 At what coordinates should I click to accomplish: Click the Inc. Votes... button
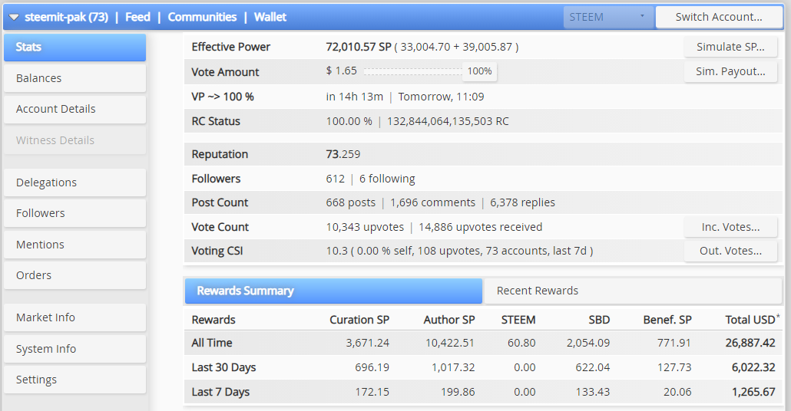(730, 227)
